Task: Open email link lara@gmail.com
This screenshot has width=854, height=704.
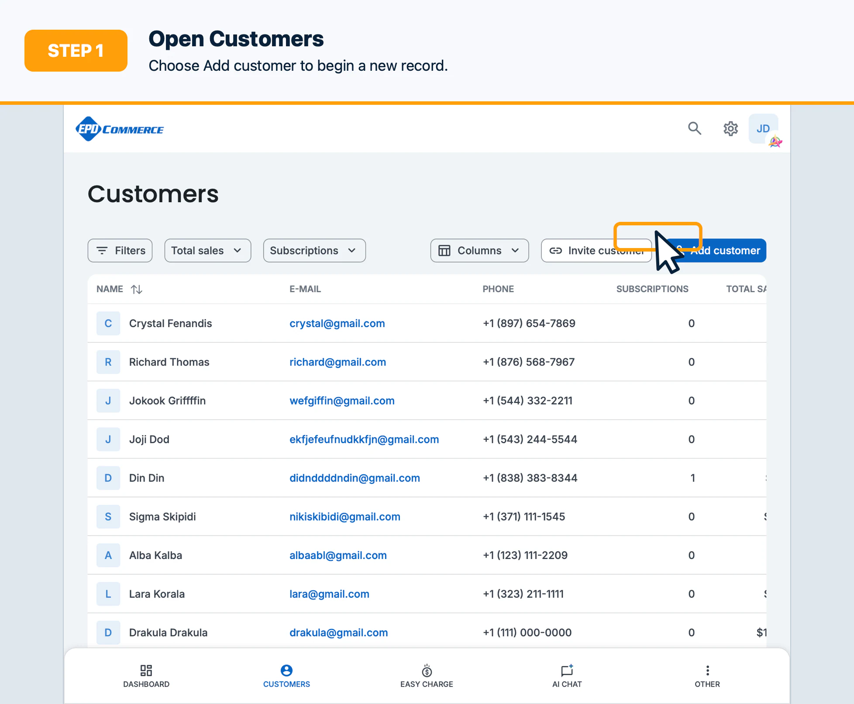Action: (329, 594)
